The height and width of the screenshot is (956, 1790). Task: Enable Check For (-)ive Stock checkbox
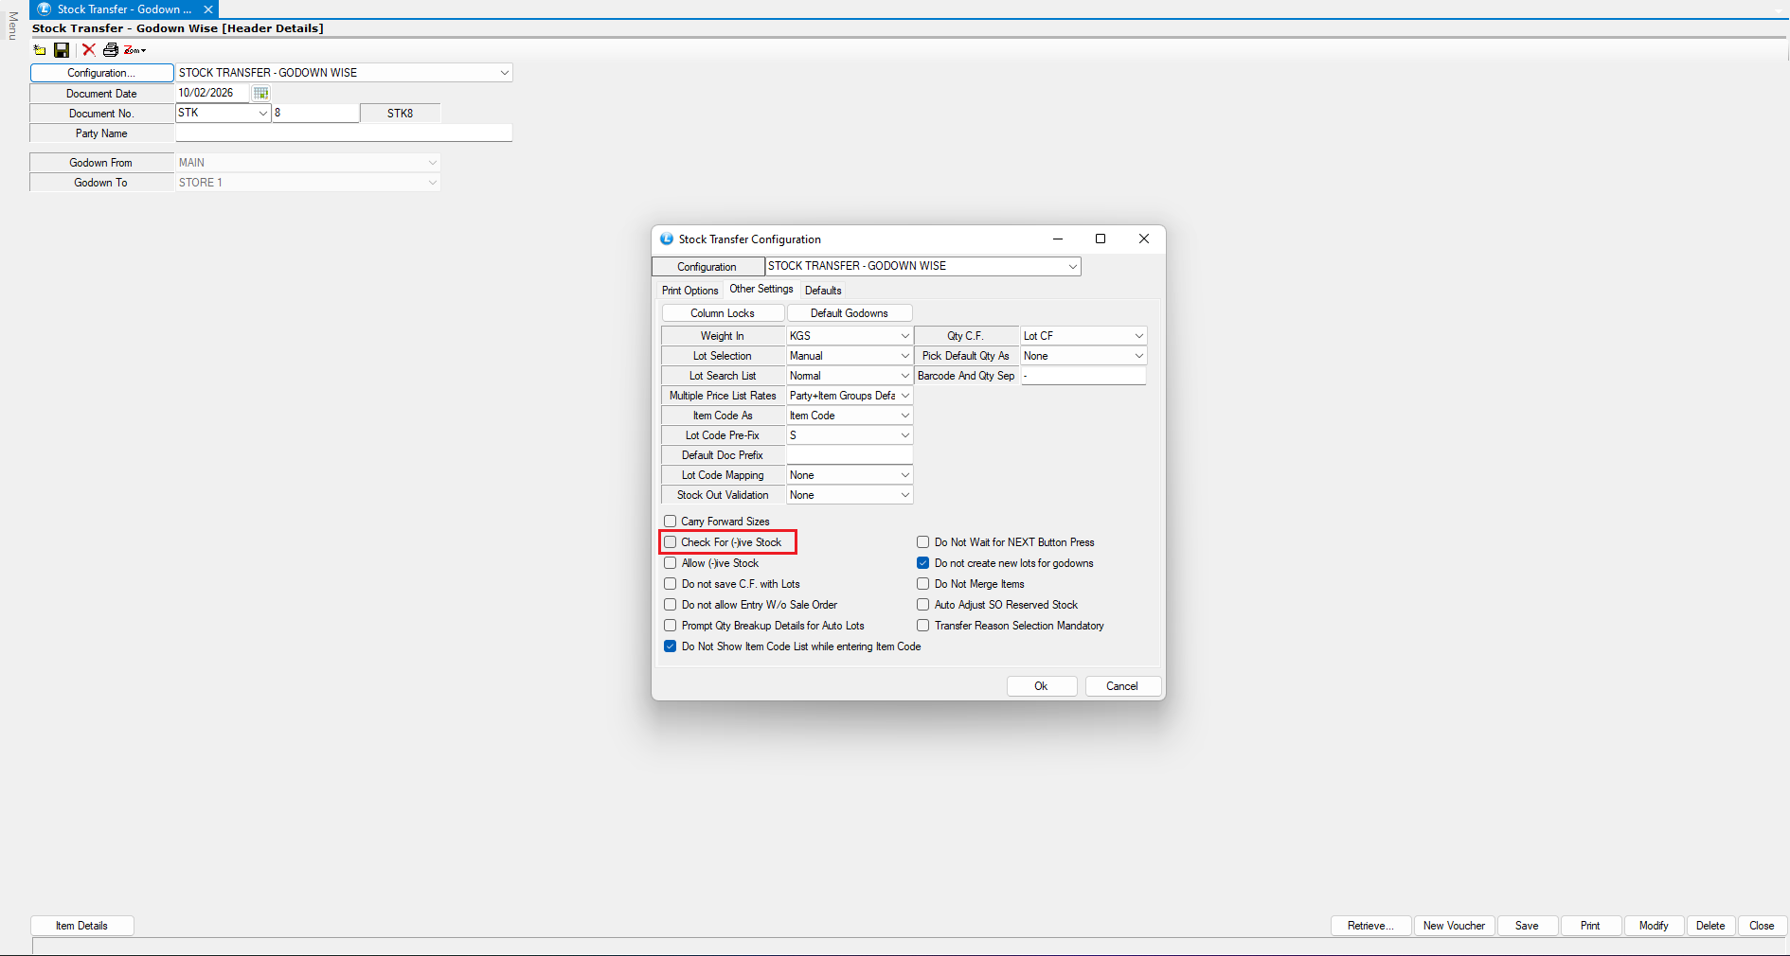671,542
